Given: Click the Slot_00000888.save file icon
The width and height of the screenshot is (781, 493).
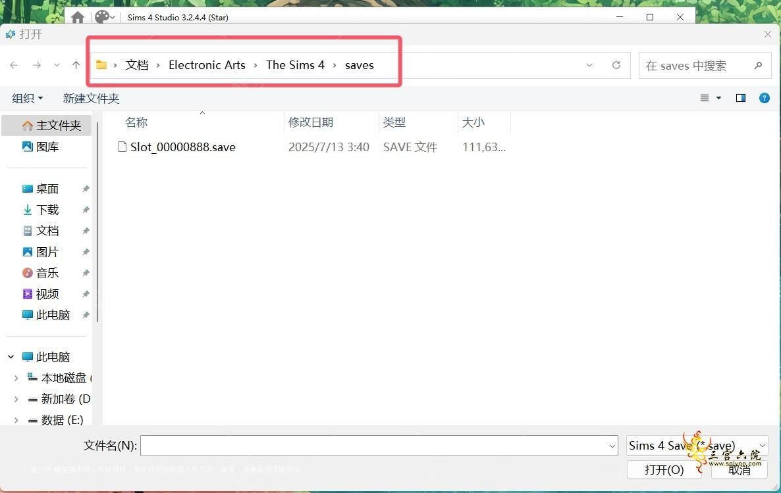Looking at the screenshot, I should [122, 147].
